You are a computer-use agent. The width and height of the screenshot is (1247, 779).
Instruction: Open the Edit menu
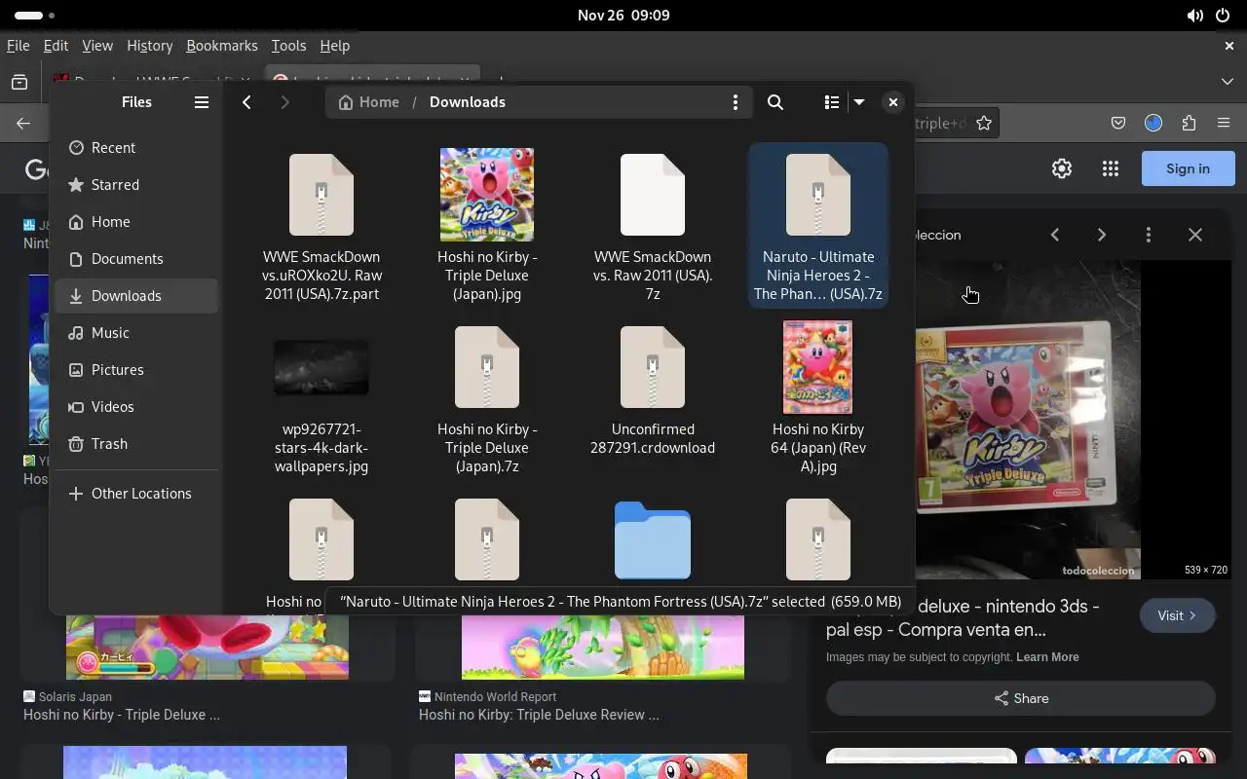point(56,46)
